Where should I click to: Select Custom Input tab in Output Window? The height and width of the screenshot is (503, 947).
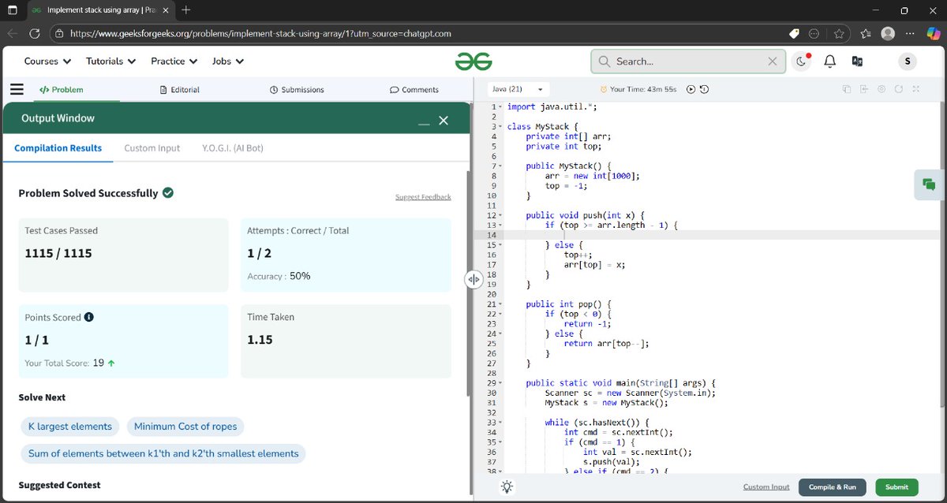[152, 148]
